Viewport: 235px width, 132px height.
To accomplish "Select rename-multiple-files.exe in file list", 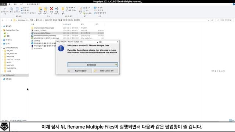I will pos(68,33).
